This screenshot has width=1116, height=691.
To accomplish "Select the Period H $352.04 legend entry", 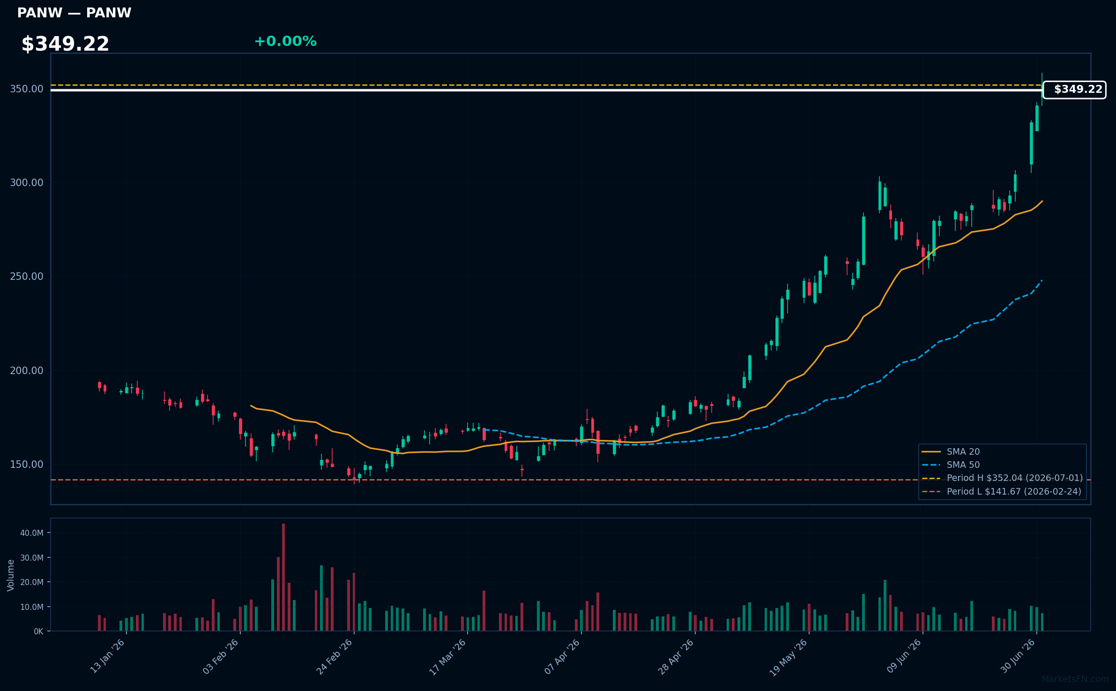I will pyautogui.click(x=1002, y=478).
